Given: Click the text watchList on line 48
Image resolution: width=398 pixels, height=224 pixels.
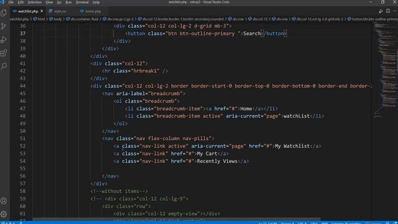Looking at the screenshot, I should (x=297, y=116).
